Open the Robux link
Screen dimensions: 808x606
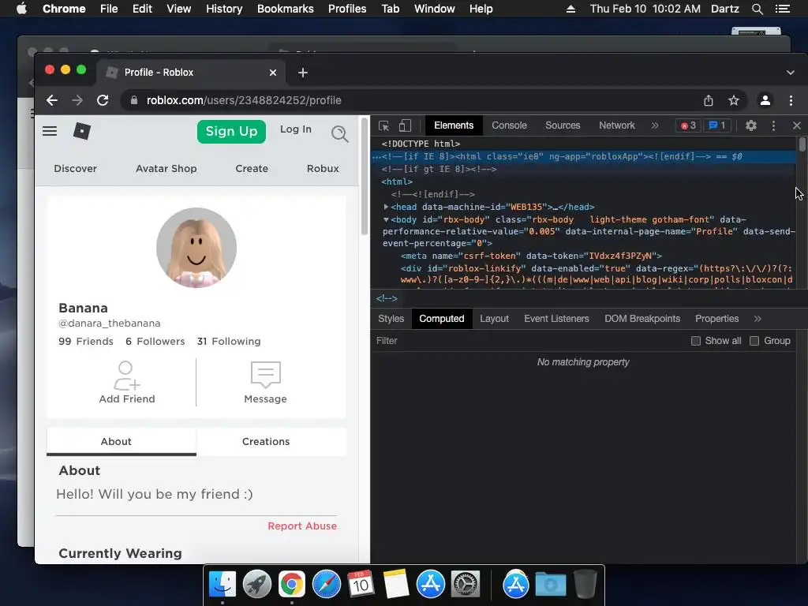pyautogui.click(x=323, y=169)
